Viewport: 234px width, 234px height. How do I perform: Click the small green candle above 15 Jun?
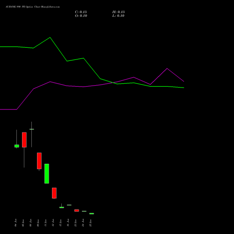tap(62, 207)
